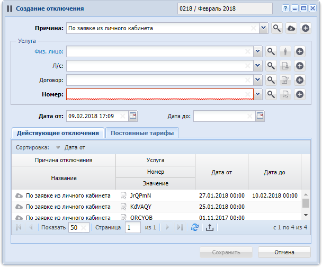
Task: Click the Дата от column header
Action: [221, 172]
